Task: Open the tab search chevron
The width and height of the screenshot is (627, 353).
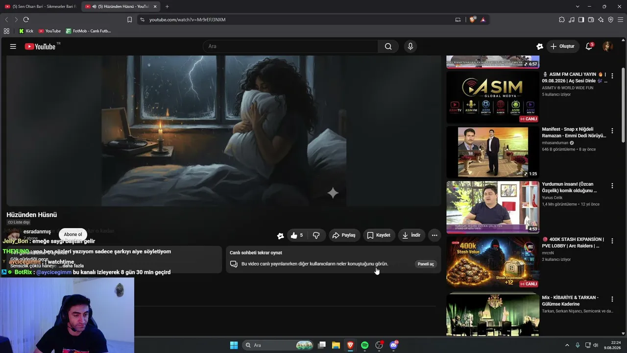Action: click(x=578, y=6)
